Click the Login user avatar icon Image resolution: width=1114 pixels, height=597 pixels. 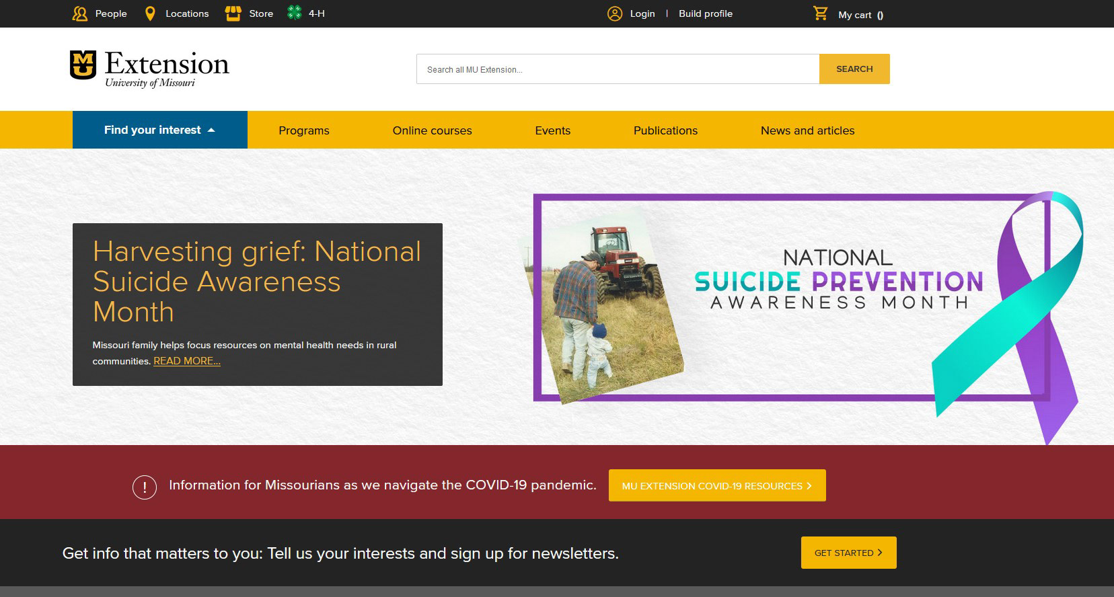tap(615, 13)
